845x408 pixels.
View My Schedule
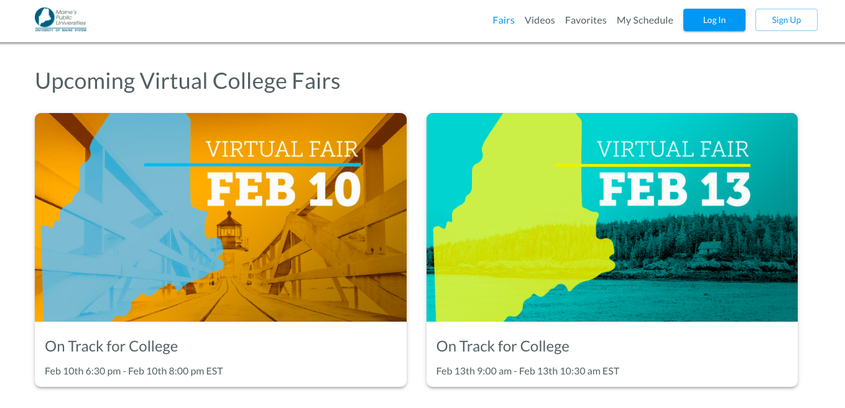click(x=644, y=20)
